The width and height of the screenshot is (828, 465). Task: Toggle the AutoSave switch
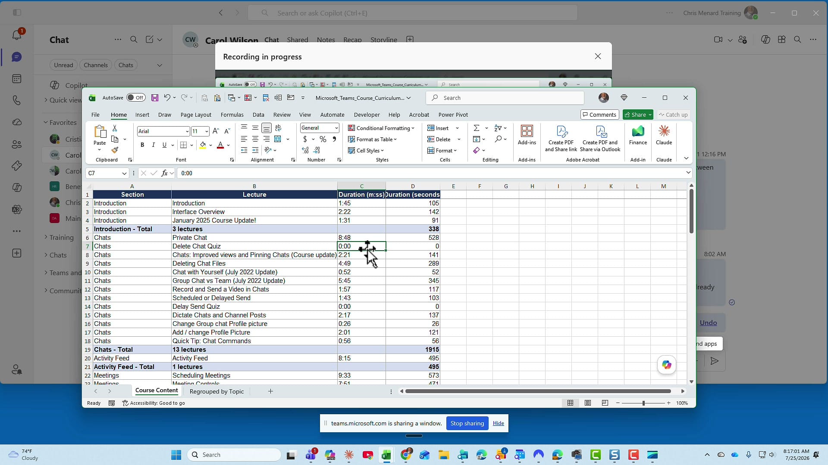click(136, 98)
